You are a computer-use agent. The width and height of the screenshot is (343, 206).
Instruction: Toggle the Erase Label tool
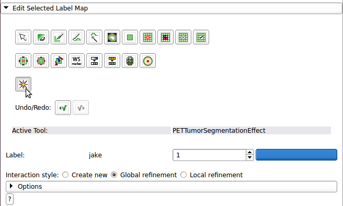(x=41, y=37)
